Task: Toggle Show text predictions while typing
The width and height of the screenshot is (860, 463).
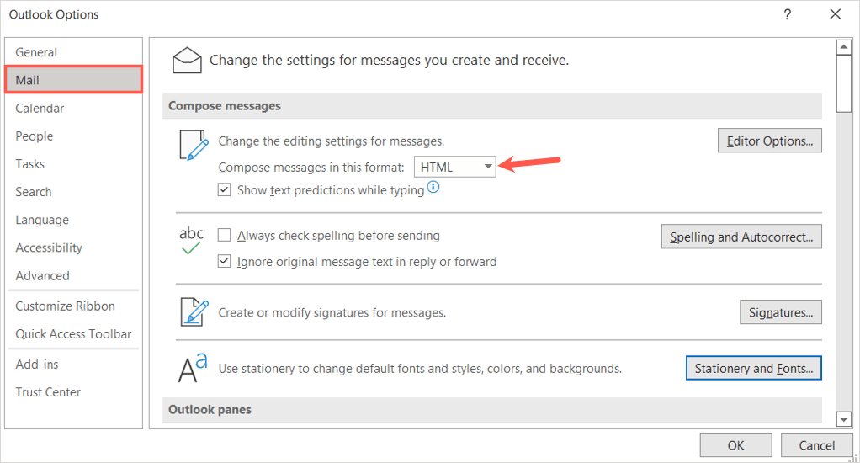Action: point(225,190)
